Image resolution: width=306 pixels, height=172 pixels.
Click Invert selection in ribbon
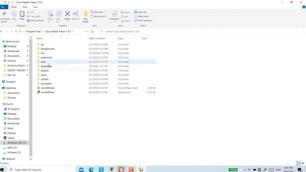tap(143, 21)
